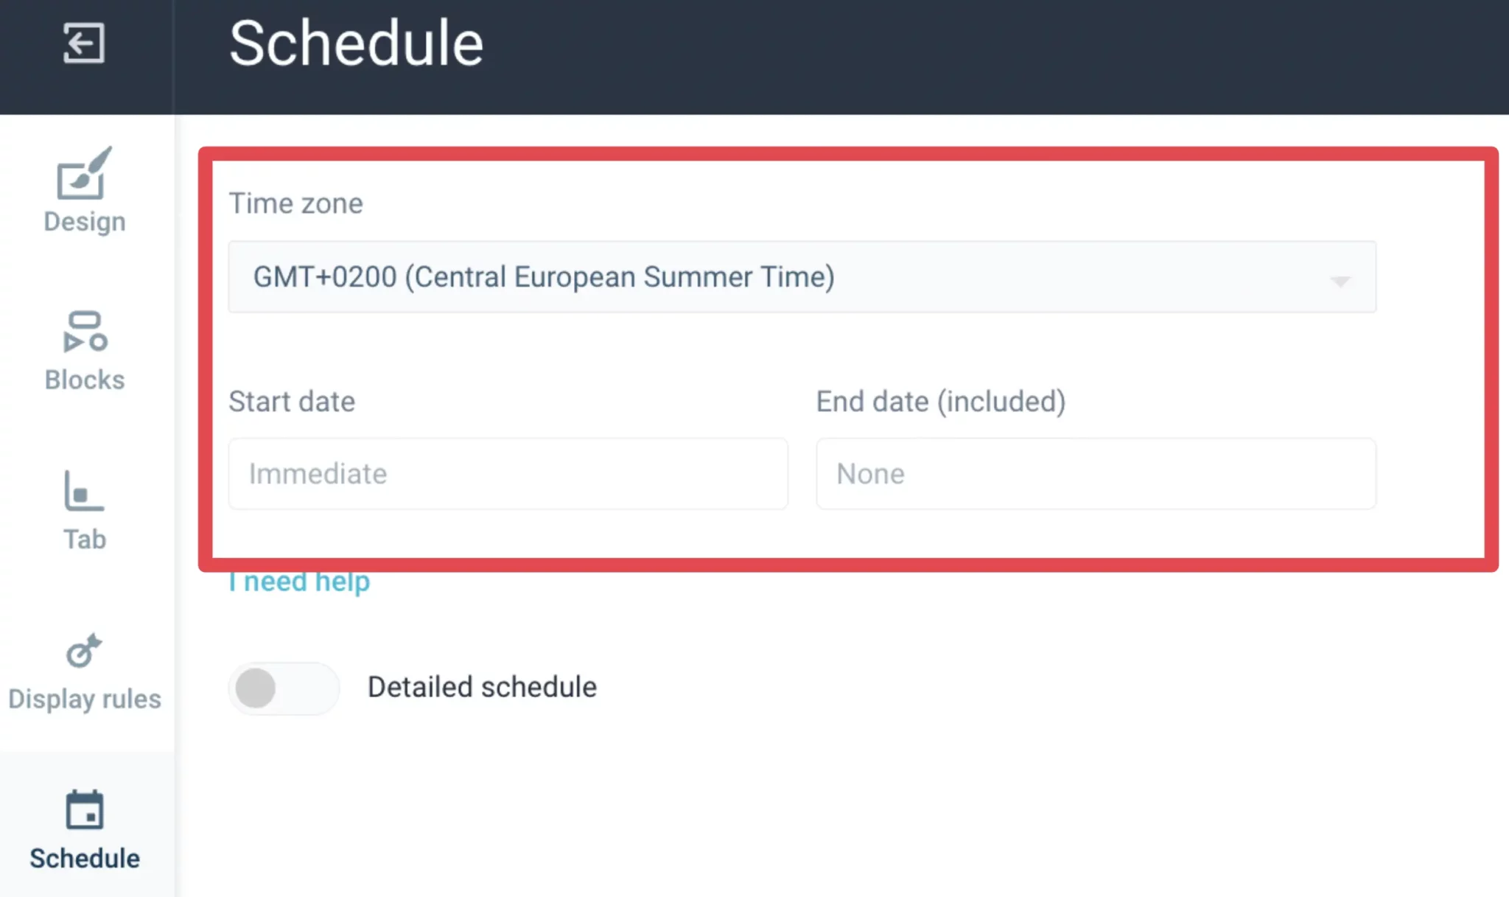Click the Schedule page title in the header
The image size is (1509, 897).
pos(356,44)
